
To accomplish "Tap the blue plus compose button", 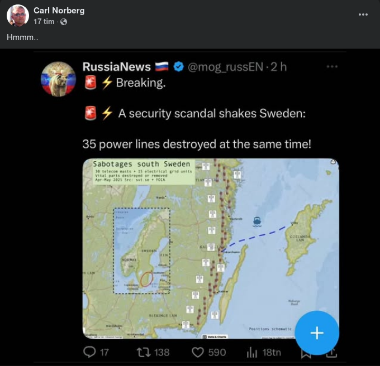I will point(317,333).
